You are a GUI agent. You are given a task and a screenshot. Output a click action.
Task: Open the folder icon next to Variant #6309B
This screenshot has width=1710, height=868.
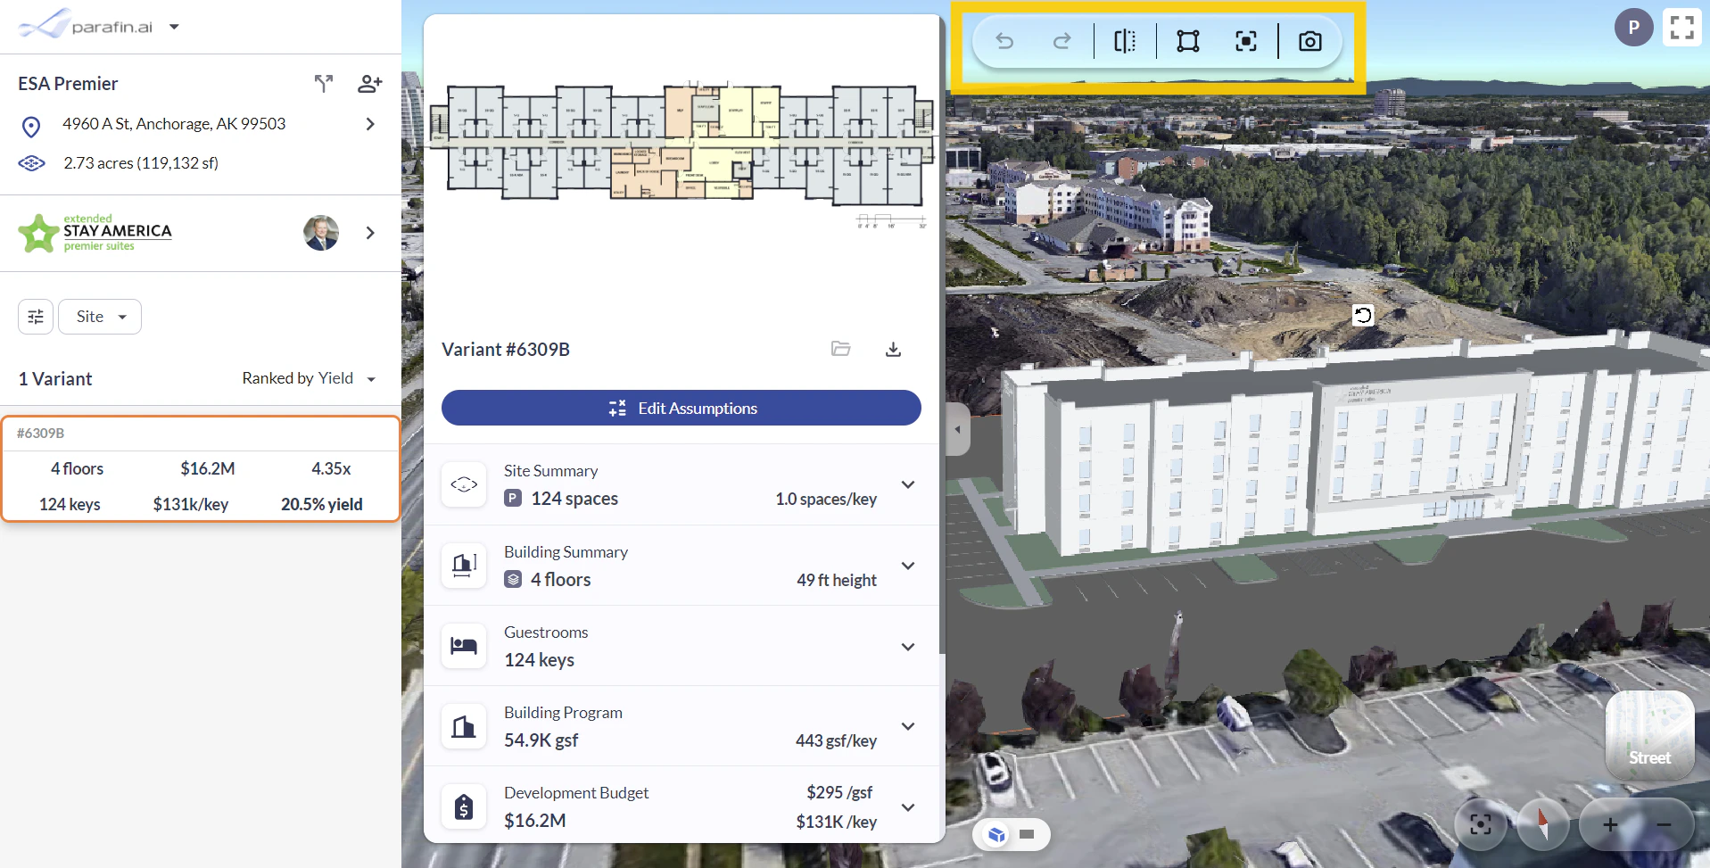tap(840, 349)
